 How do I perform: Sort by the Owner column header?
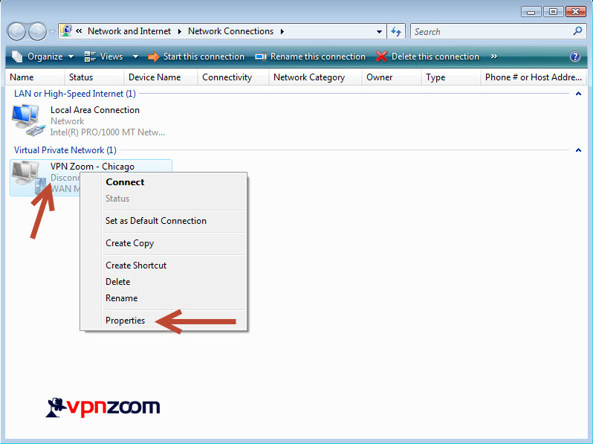point(392,77)
